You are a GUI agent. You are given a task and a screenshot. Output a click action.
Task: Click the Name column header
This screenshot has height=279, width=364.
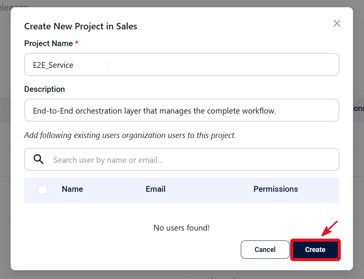coord(72,189)
